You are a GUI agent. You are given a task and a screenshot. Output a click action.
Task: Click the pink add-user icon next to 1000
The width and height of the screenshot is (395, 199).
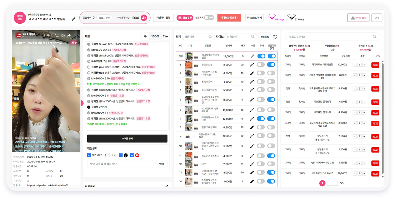tap(144, 18)
